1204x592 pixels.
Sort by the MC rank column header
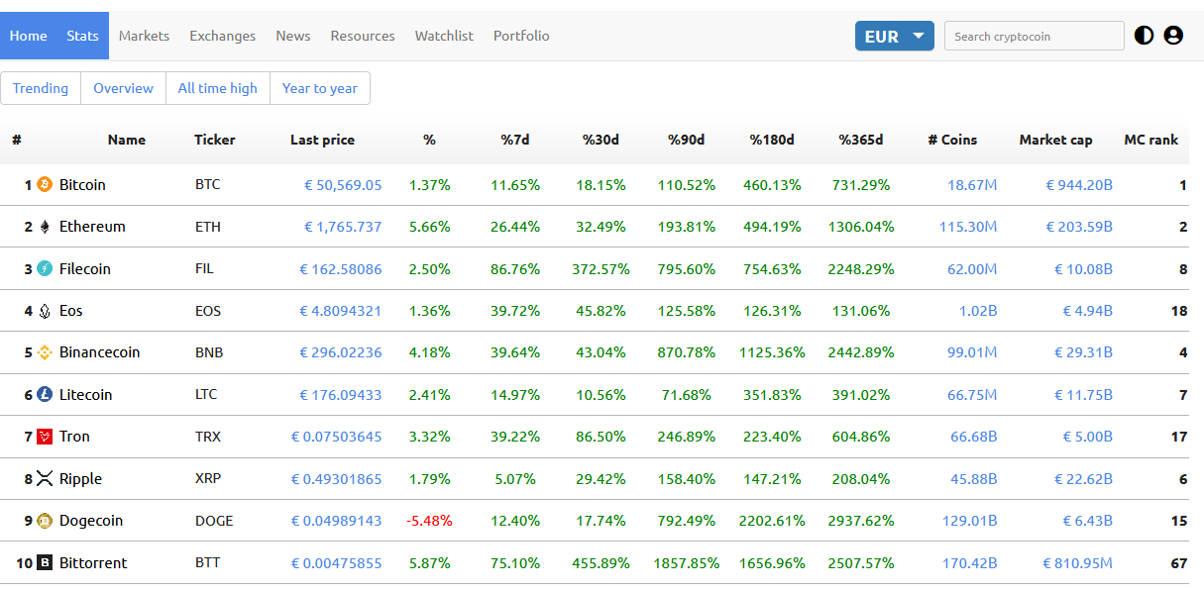pyautogui.click(x=1150, y=140)
